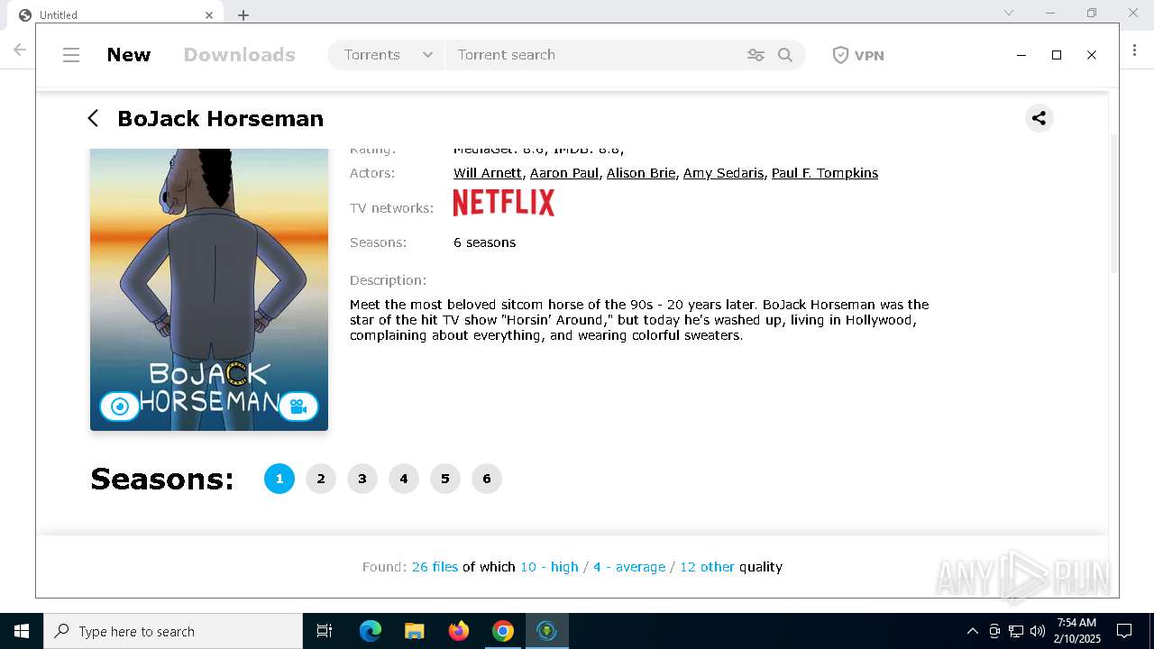The width and height of the screenshot is (1154, 649).
Task: Open actor Will Arnett link
Action: (488, 173)
